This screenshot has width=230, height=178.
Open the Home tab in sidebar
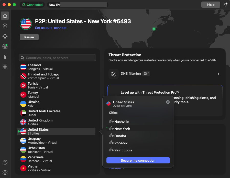[5, 16]
